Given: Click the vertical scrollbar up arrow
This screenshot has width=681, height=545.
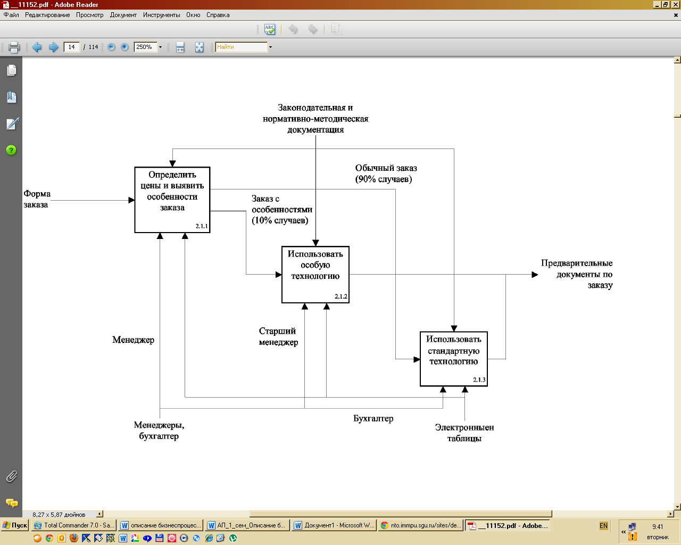Looking at the screenshot, I should (677, 60).
